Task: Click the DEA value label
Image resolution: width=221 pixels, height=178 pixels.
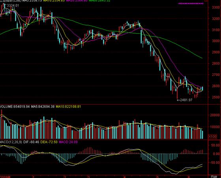Action: pyautogui.click(x=49, y=142)
